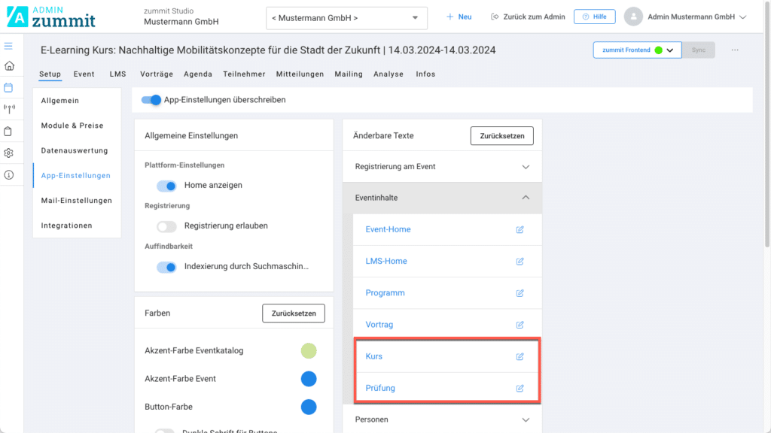Switch to the Teilnehmer tab
Image resolution: width=771 pixels, height=433 pixels.
coord(244,74)
